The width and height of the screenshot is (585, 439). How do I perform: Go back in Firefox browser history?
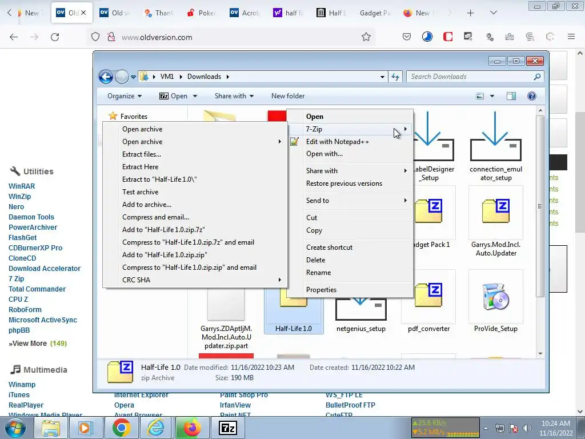point(14,37)
